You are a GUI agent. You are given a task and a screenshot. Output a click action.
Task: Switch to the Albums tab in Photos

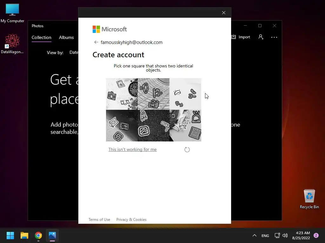tap(66, 37)
